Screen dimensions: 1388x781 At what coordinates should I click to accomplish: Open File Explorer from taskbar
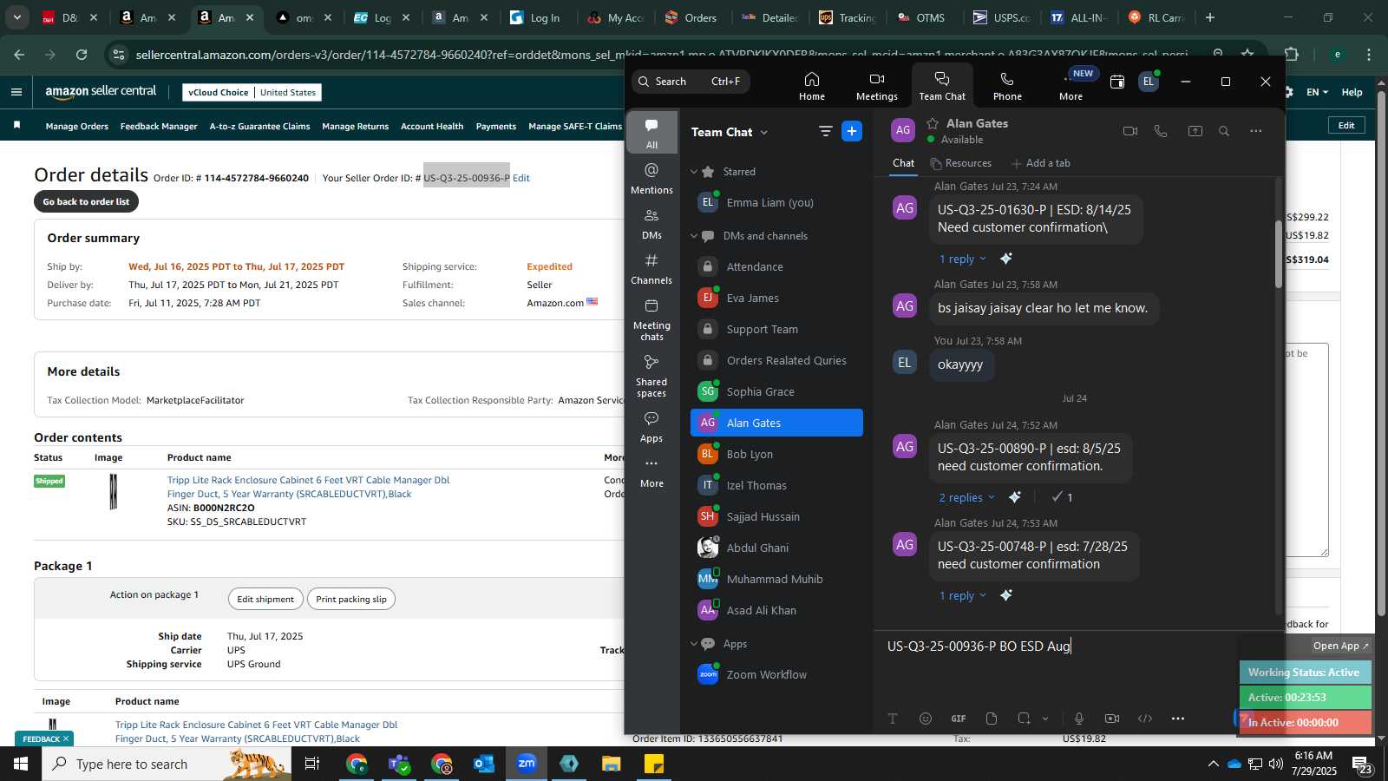611,764
